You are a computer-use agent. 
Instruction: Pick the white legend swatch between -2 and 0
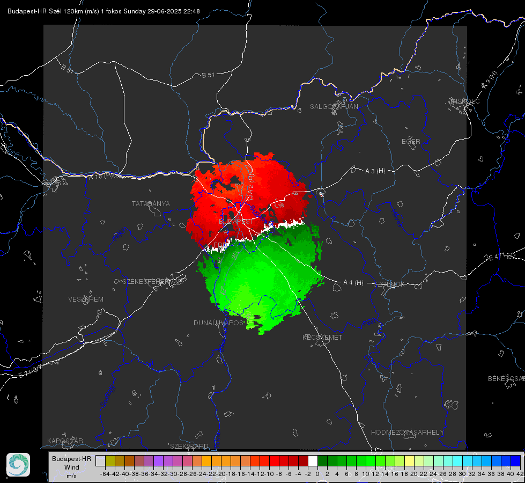[x=313, y=460]
